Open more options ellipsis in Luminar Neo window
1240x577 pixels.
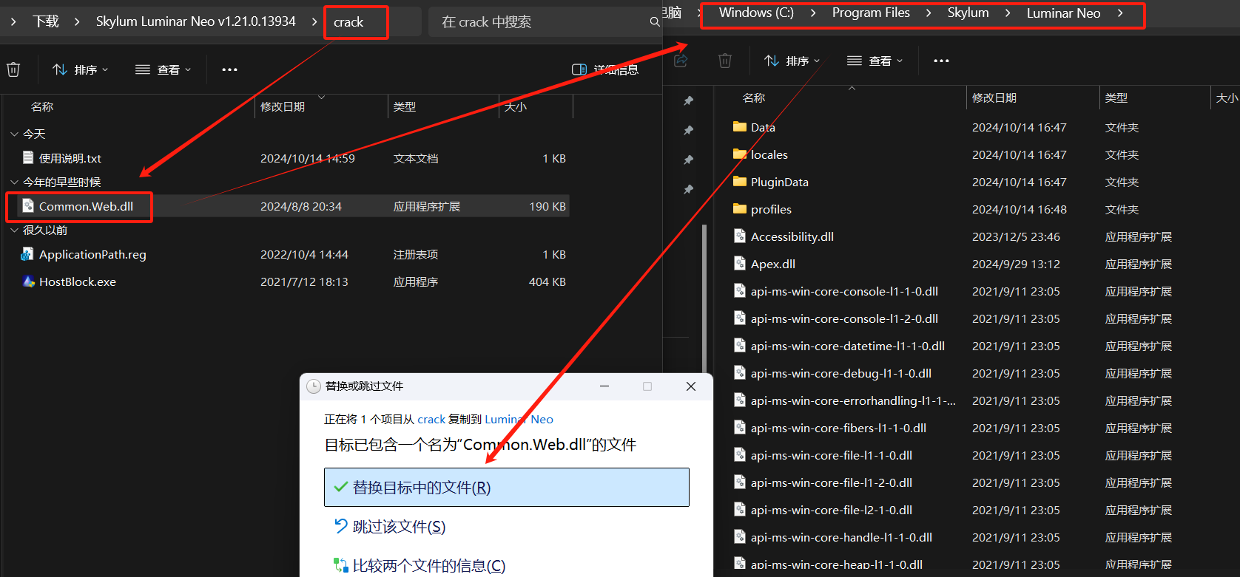point(941,61)
